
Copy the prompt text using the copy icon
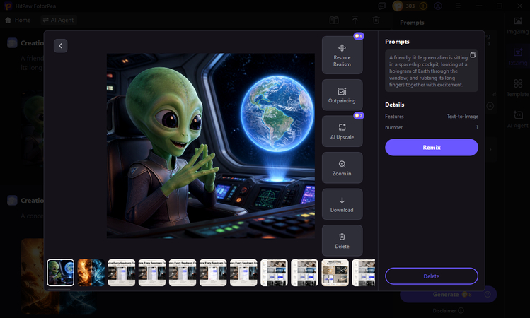(473, 54)
